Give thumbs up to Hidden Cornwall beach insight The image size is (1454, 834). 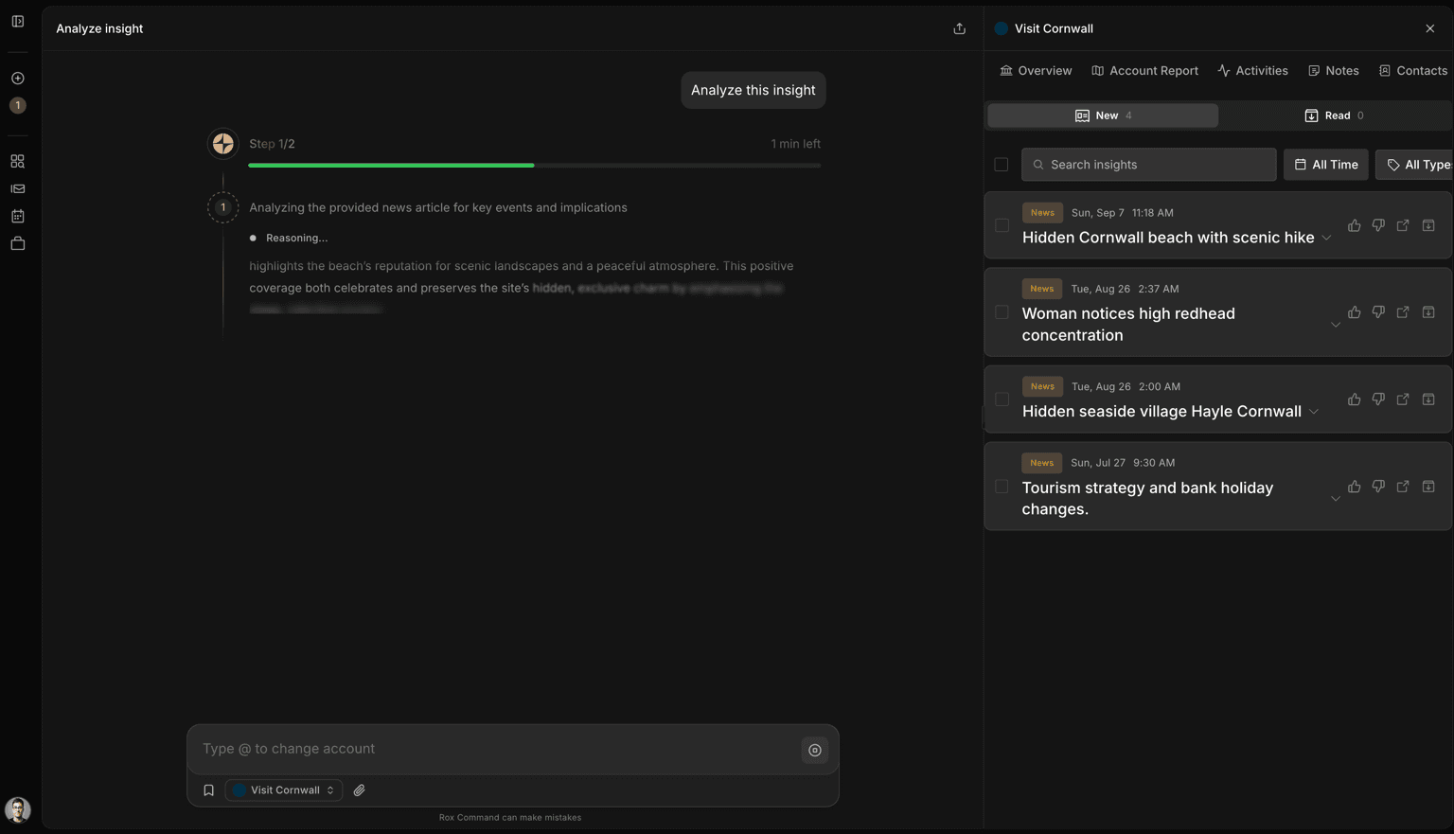1354,225
